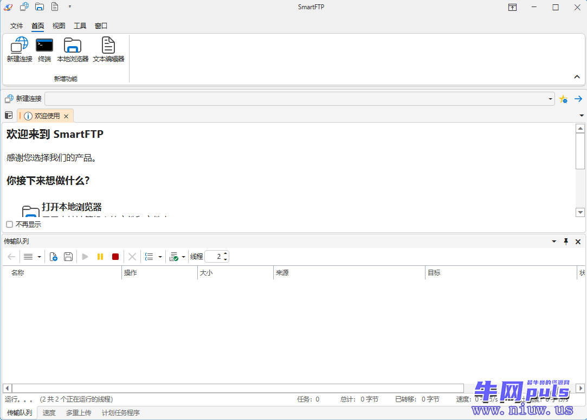587x420 pixels.
Task: Open the document tabs dropdown arrow
Action: tap(582, 116)
